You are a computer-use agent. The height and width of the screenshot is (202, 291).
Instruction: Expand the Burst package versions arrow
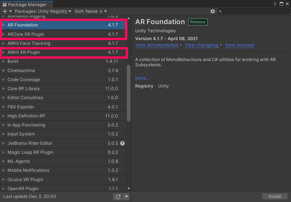pyautogui.click(x=3, y=61)
